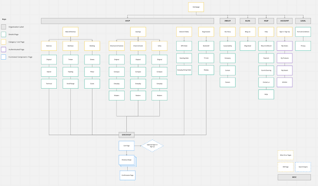This screenshot has width=318, height=186.
Task: Select the Small Range details box
Action: point(70,84)
